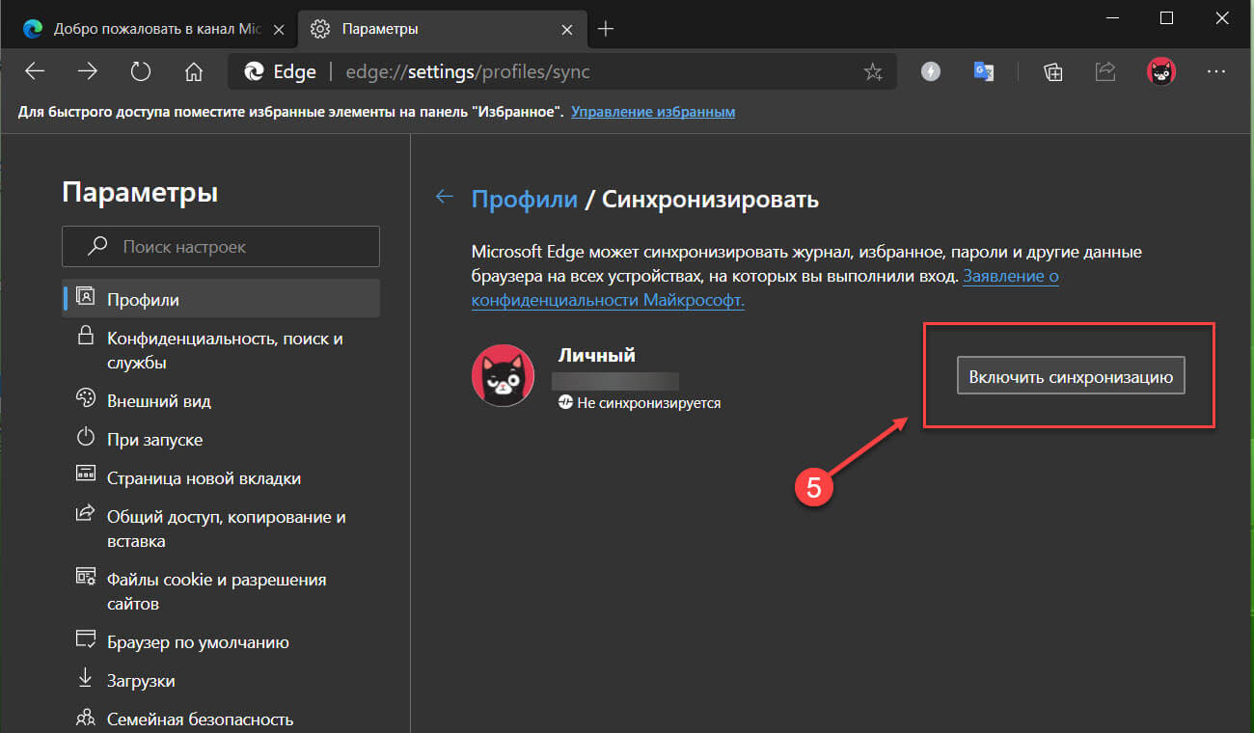This screenshot has width=1254, height=733.
Task: Go back using the browser Back arrow
Action: pyautogui.click(x=35, y=71)
